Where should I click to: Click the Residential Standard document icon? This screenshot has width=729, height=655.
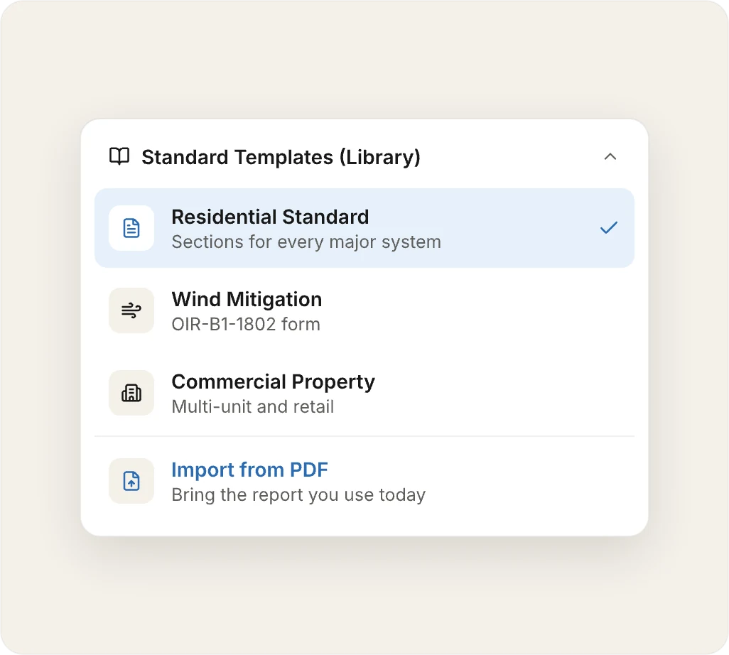click(x=131, y=228)
